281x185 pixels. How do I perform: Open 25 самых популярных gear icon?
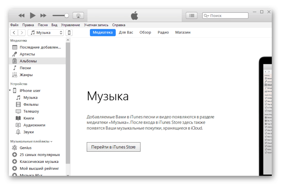point(14,154)
